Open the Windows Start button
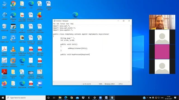This screenshot has width=179, height=100. [x=3, y=97]
